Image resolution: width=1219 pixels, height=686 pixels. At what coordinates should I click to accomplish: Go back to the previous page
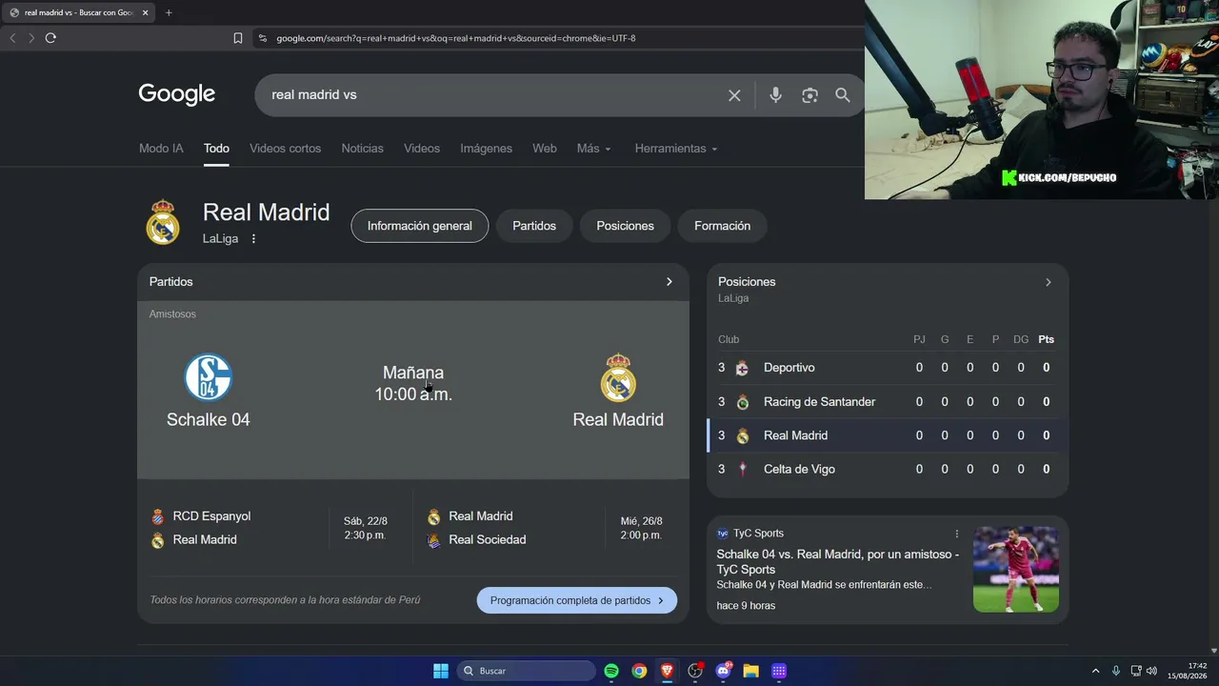coord(12,38)
